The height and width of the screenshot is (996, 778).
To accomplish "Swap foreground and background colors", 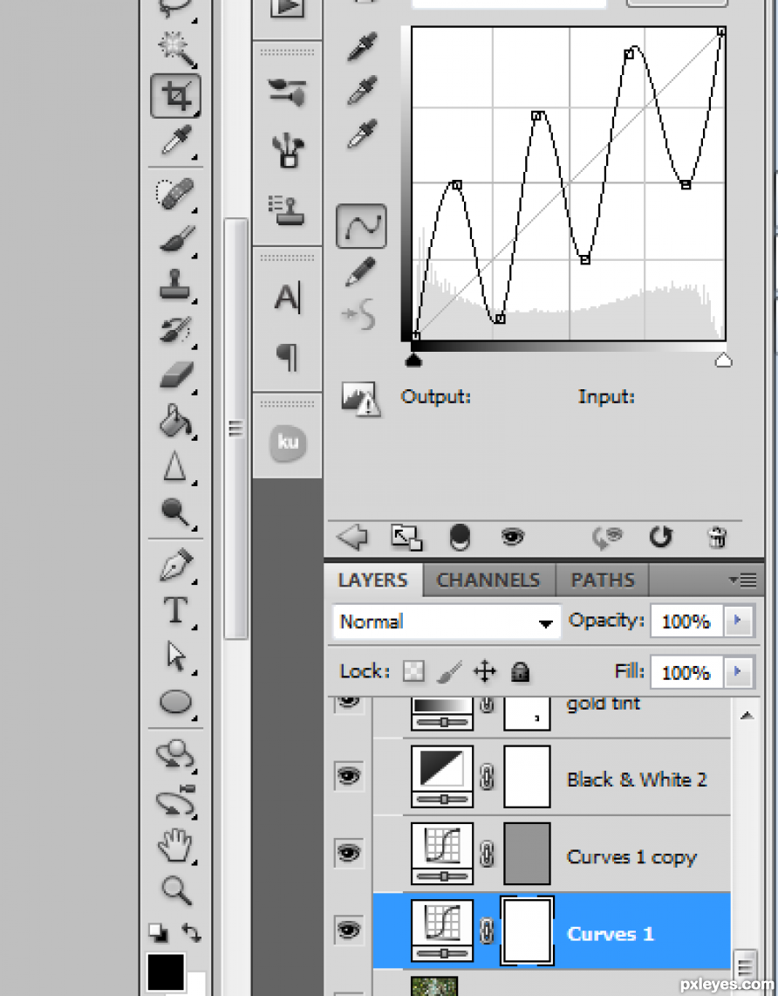I will (x=192, y=932).
